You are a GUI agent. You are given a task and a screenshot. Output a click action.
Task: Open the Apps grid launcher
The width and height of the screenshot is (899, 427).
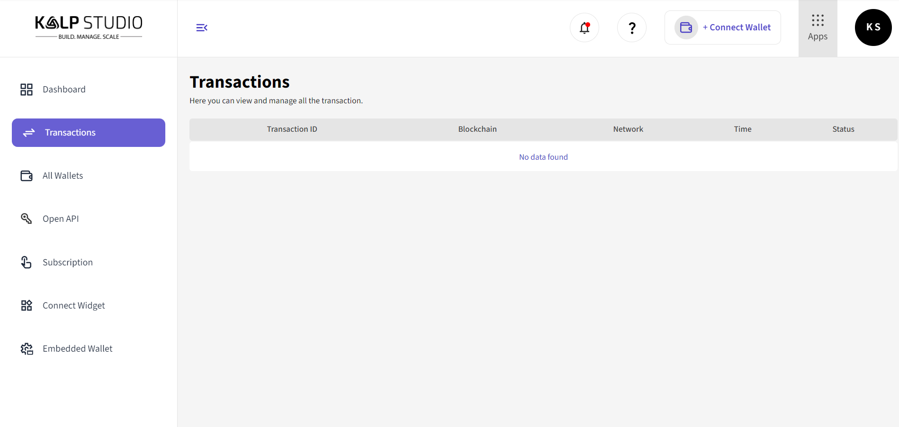pos(818,28)
